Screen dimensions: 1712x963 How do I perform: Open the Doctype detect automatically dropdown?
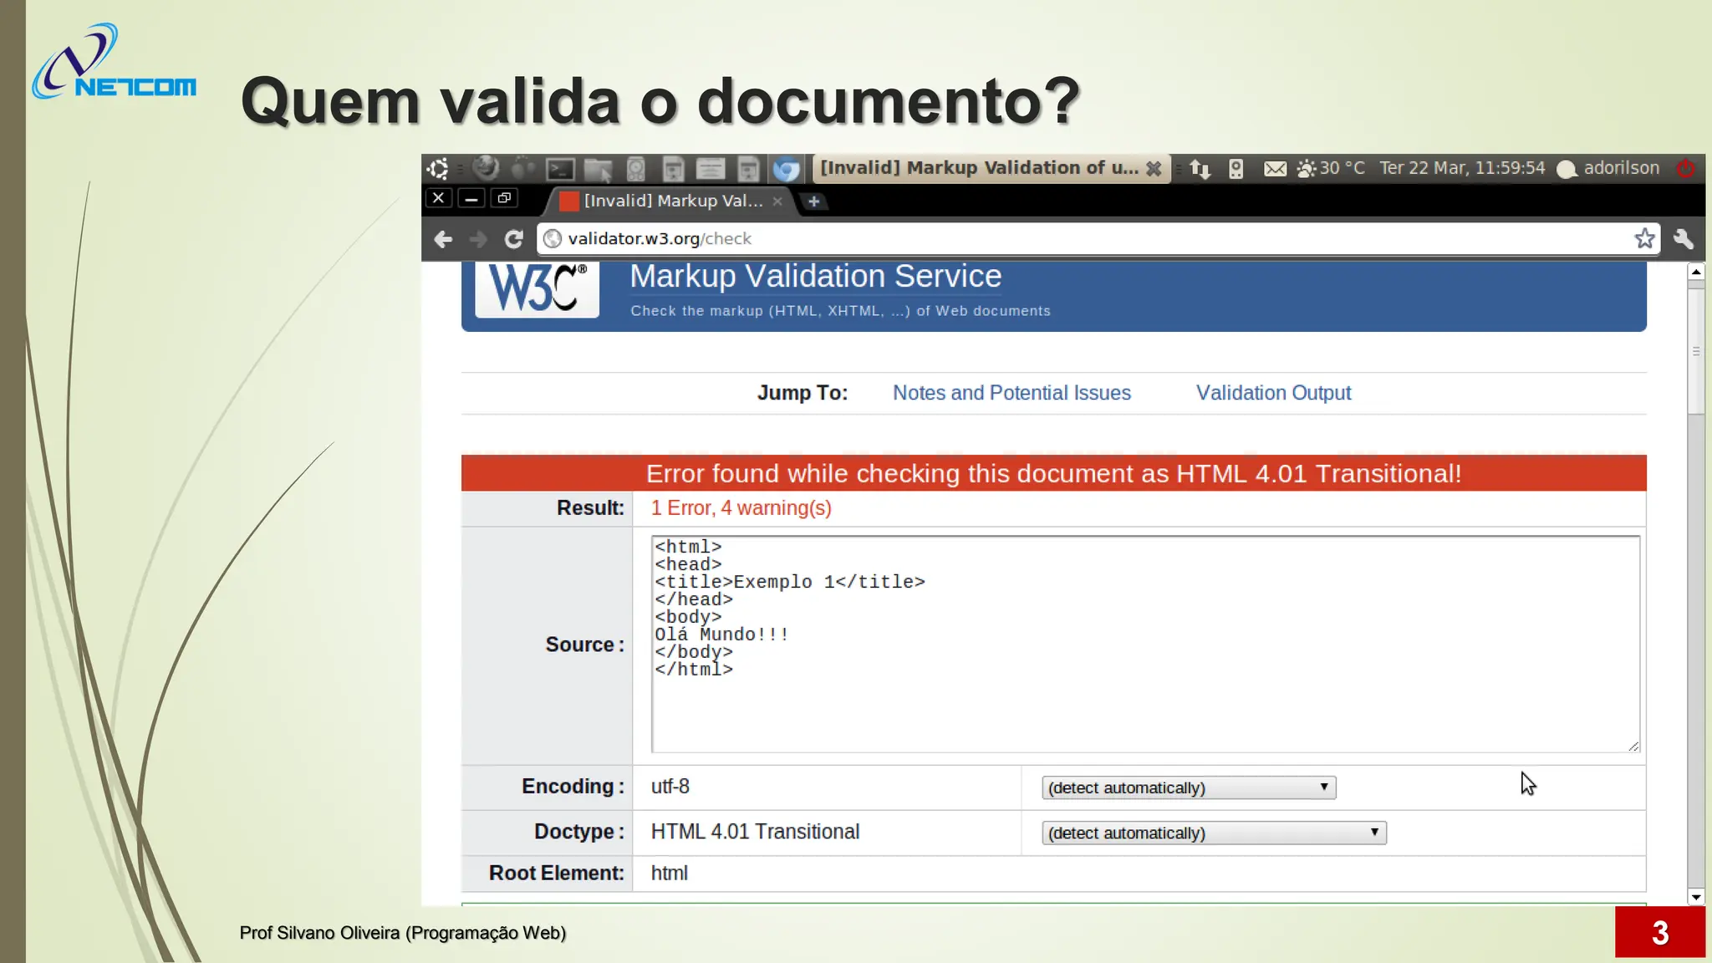point(1214,833)
